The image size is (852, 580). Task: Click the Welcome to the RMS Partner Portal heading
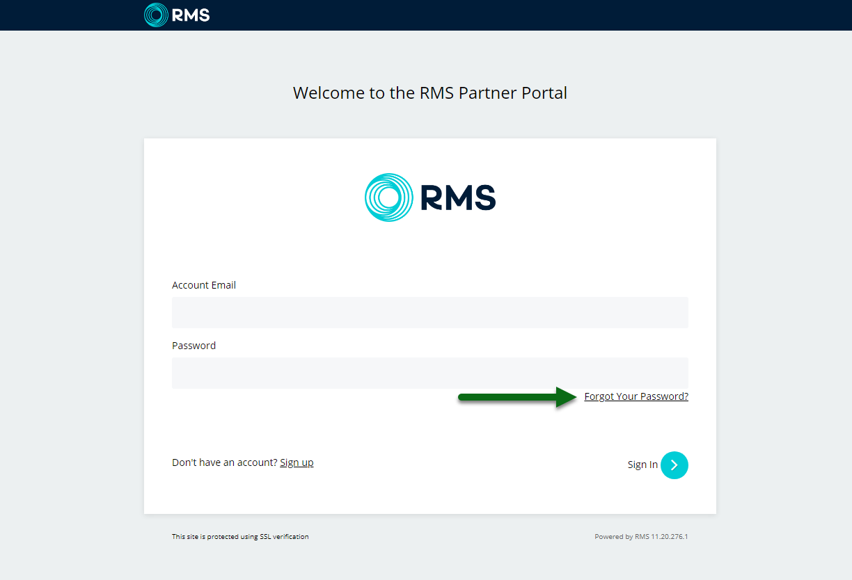[x=430, y=92]
